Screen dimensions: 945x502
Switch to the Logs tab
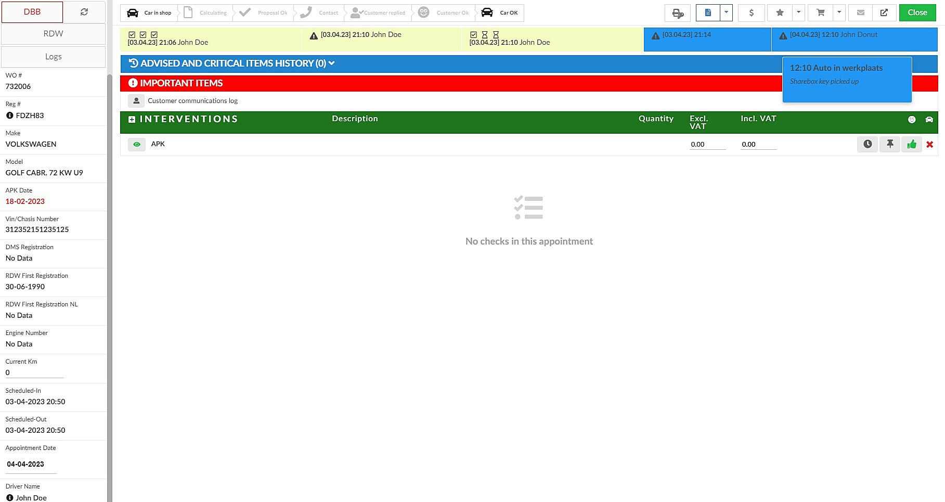coord(53,57)
